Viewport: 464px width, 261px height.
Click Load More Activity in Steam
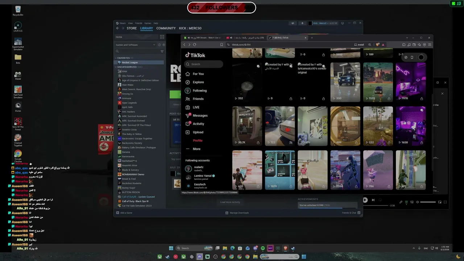[230, 202]
